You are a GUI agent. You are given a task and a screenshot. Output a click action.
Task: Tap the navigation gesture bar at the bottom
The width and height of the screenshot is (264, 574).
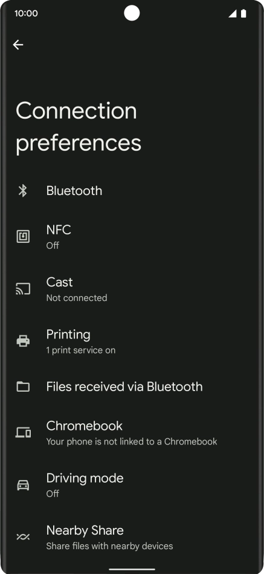[x=132, y=569]
